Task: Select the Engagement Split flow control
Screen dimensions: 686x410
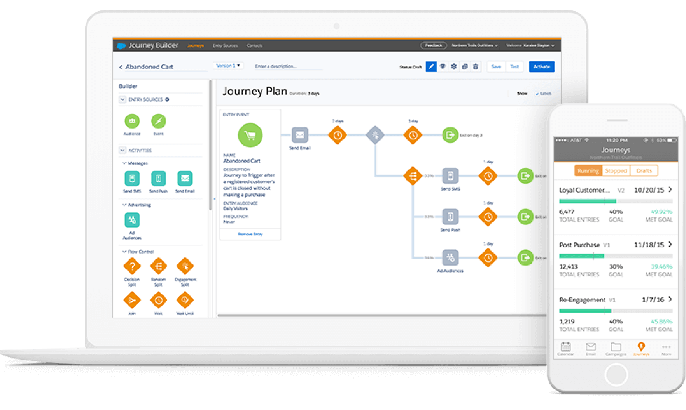Action: click(x=185, y=266)
